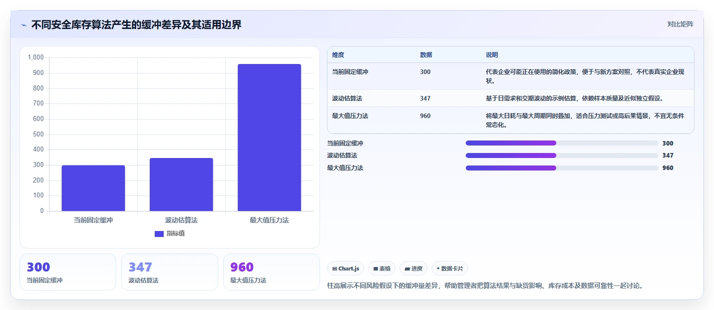Click the value 300 in table
This screenshot has height=310, width=714.
425,72
